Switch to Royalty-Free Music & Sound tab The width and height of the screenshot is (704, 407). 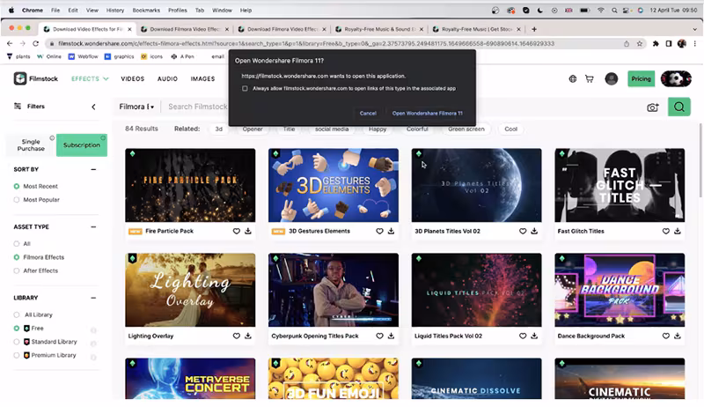pyautogui.click(x=379, y=29)
